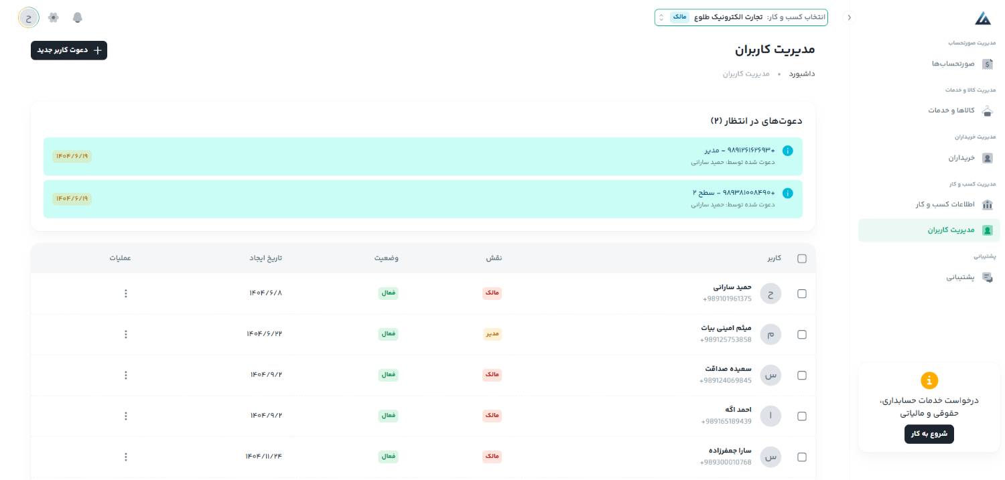
Task: Click avatar of سارا جعفرزاده
Action: (770, 457)
